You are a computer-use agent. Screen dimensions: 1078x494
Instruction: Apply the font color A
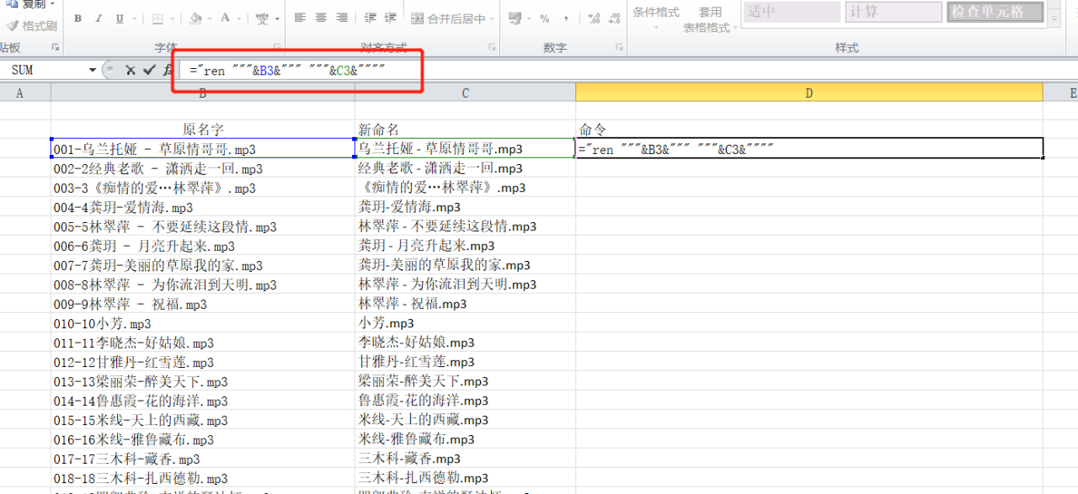225,19
